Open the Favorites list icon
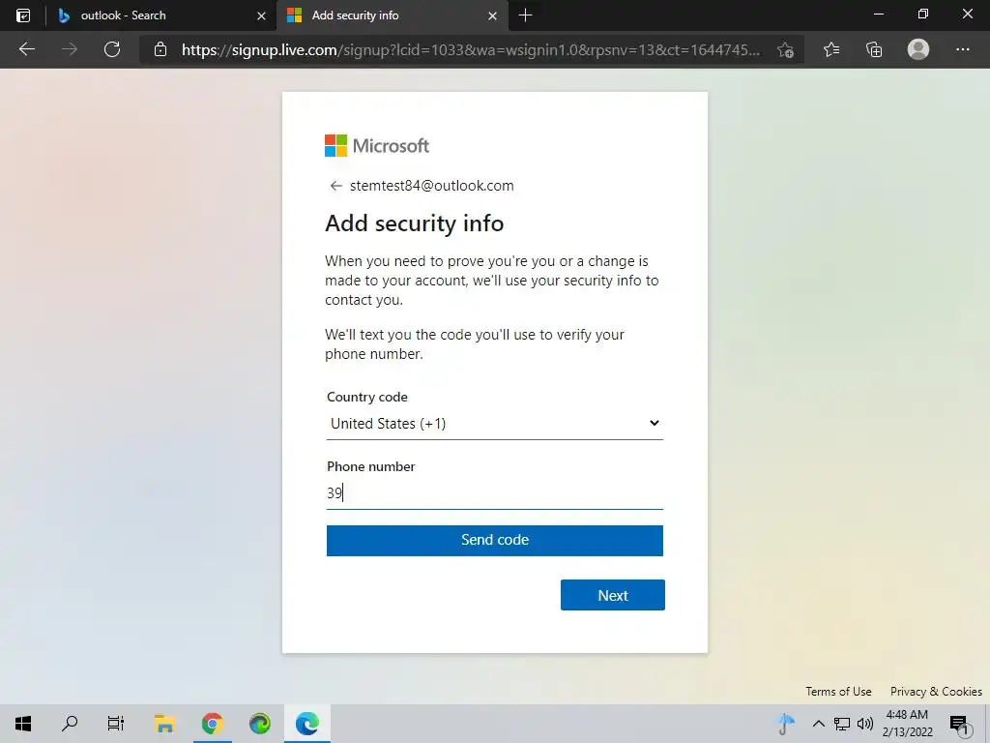This screenshot has height=743, width=990. pyautogui.click(x=831, y=49)
